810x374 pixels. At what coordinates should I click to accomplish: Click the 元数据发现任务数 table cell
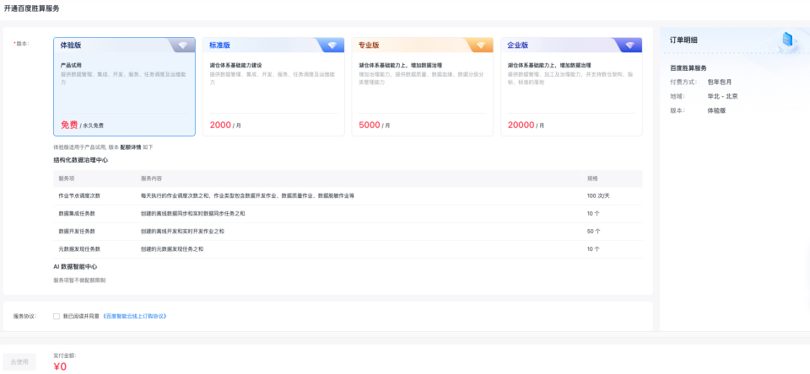79,249
